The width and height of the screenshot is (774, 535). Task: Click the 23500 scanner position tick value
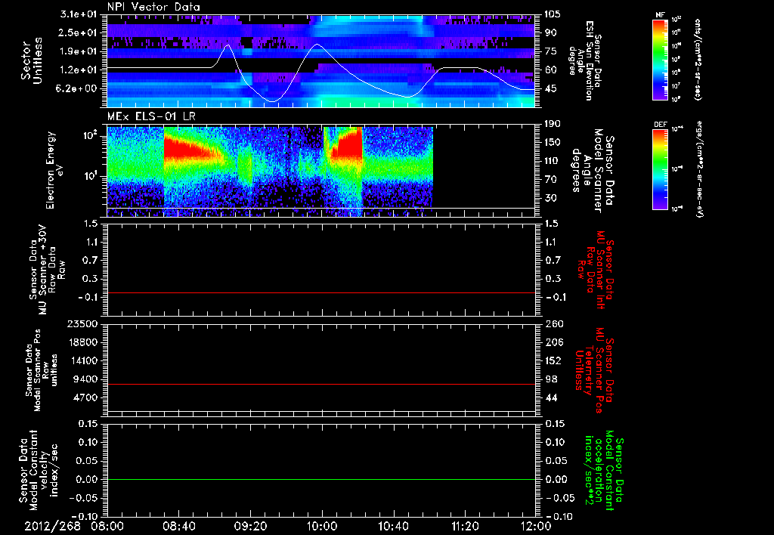[82, 323]
